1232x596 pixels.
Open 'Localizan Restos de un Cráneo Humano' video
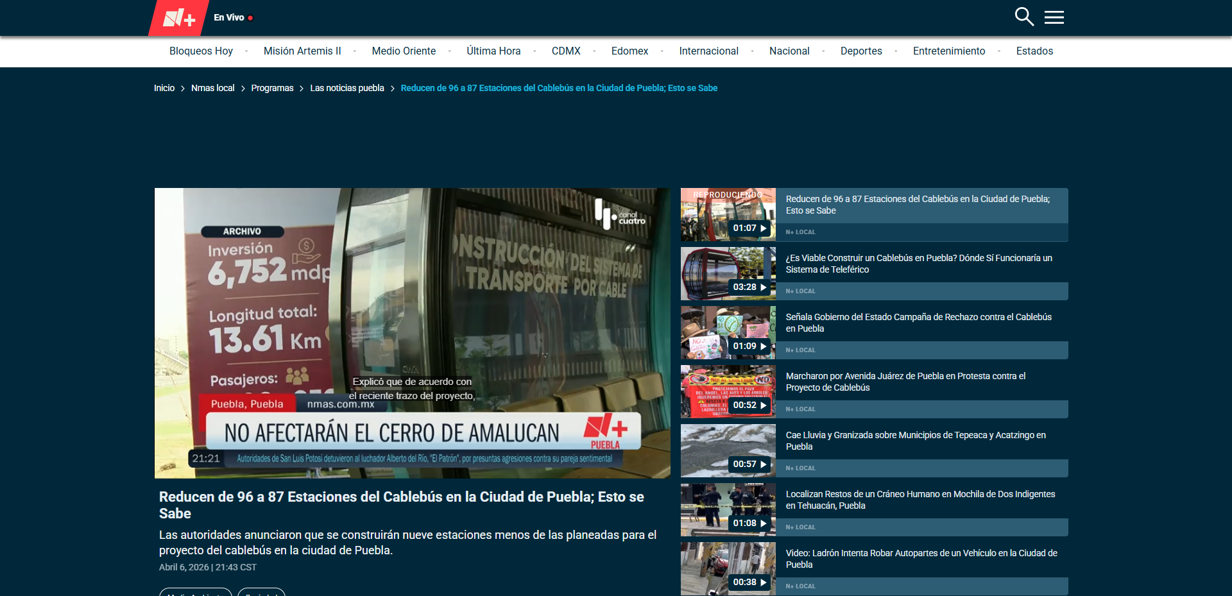pos(920,500)
